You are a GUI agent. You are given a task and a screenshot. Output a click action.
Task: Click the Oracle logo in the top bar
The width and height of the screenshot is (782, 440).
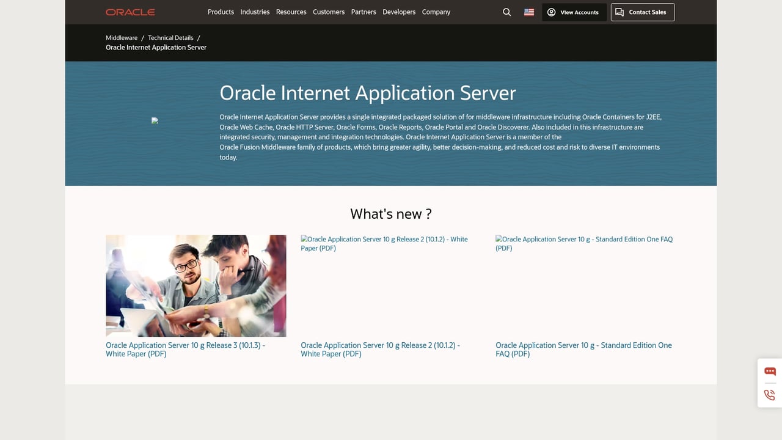click(x=130, y=12)
